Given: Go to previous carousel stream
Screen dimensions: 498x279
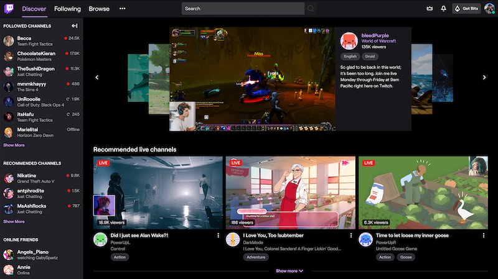Looking at the screenshot, I should (x=97, y=77).
